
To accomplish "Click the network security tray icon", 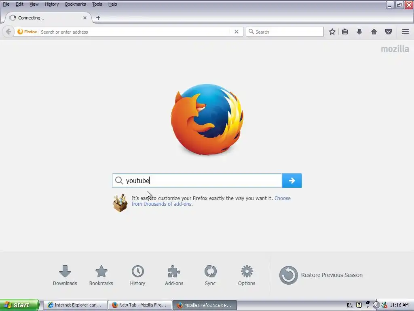I will tap(384, 305).
